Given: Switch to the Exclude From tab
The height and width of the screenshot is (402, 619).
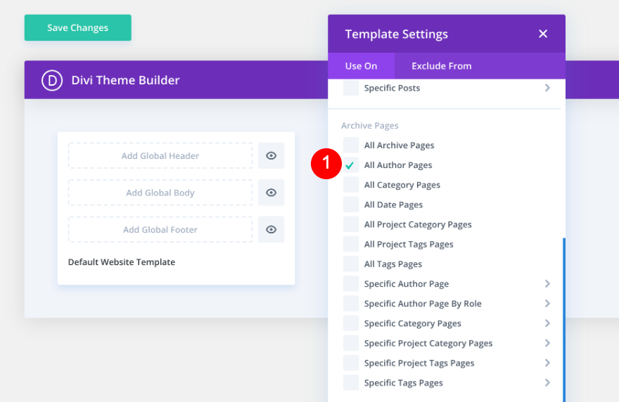Looking at the screenshot, I should 441,66.
